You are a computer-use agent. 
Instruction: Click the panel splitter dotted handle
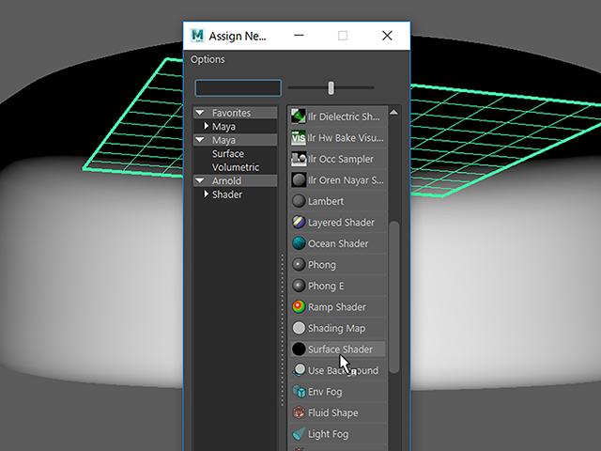click(283, 330)
